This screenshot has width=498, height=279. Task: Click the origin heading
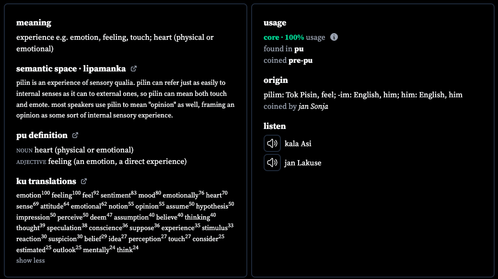point(276,81)
